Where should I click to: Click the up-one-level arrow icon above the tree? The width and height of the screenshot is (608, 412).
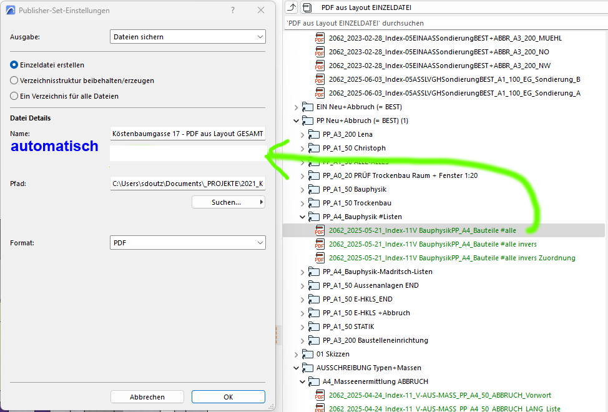(x=292, y=7)
